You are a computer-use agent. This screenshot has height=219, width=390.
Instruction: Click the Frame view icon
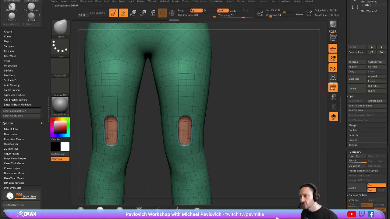pyautogui.click(x=333, y=78)
